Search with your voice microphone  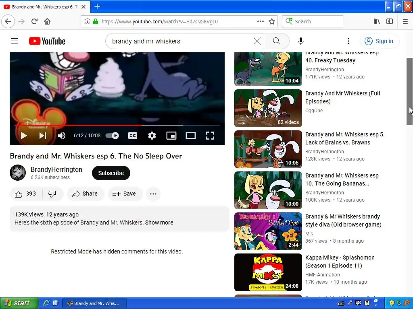click(301, 41)
